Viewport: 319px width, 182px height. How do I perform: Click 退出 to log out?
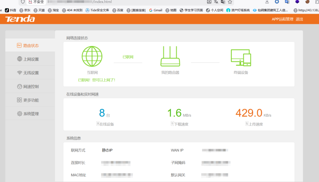(x=299, y=19)
